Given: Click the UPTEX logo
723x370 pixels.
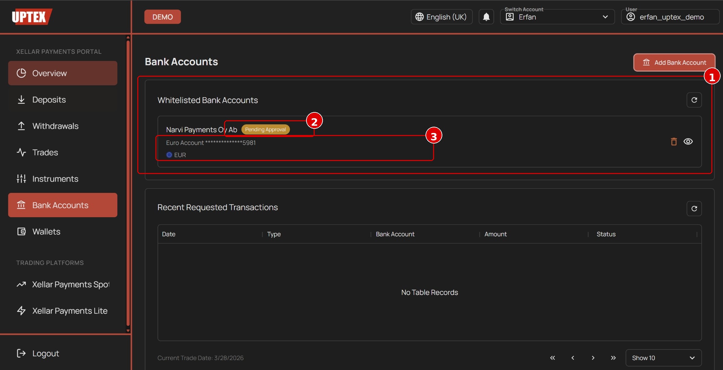Looking at the screenshot, I should 32,16.
